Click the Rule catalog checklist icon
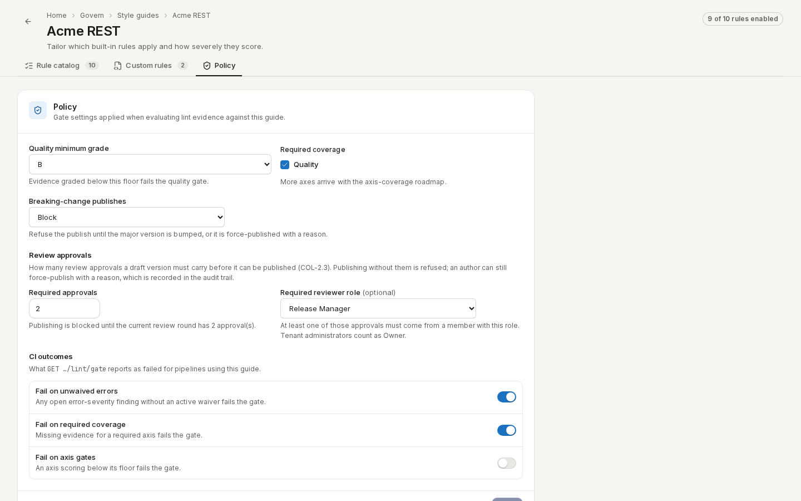The height and width of the screenshot is (501, 801). pyautogui.click(x=29, y=66)
